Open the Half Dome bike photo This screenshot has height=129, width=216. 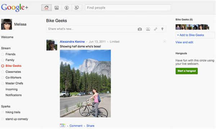pos(85,83)
